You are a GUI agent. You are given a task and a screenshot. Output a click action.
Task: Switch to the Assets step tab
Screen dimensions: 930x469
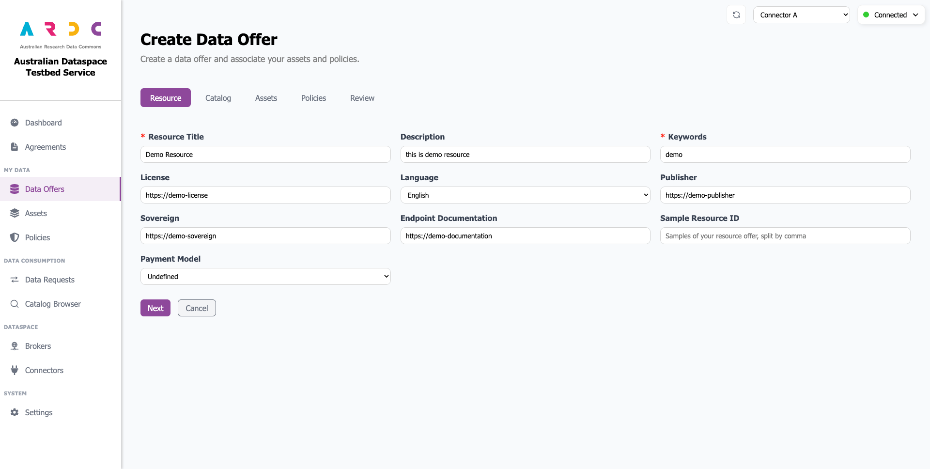tap(266, 98)
